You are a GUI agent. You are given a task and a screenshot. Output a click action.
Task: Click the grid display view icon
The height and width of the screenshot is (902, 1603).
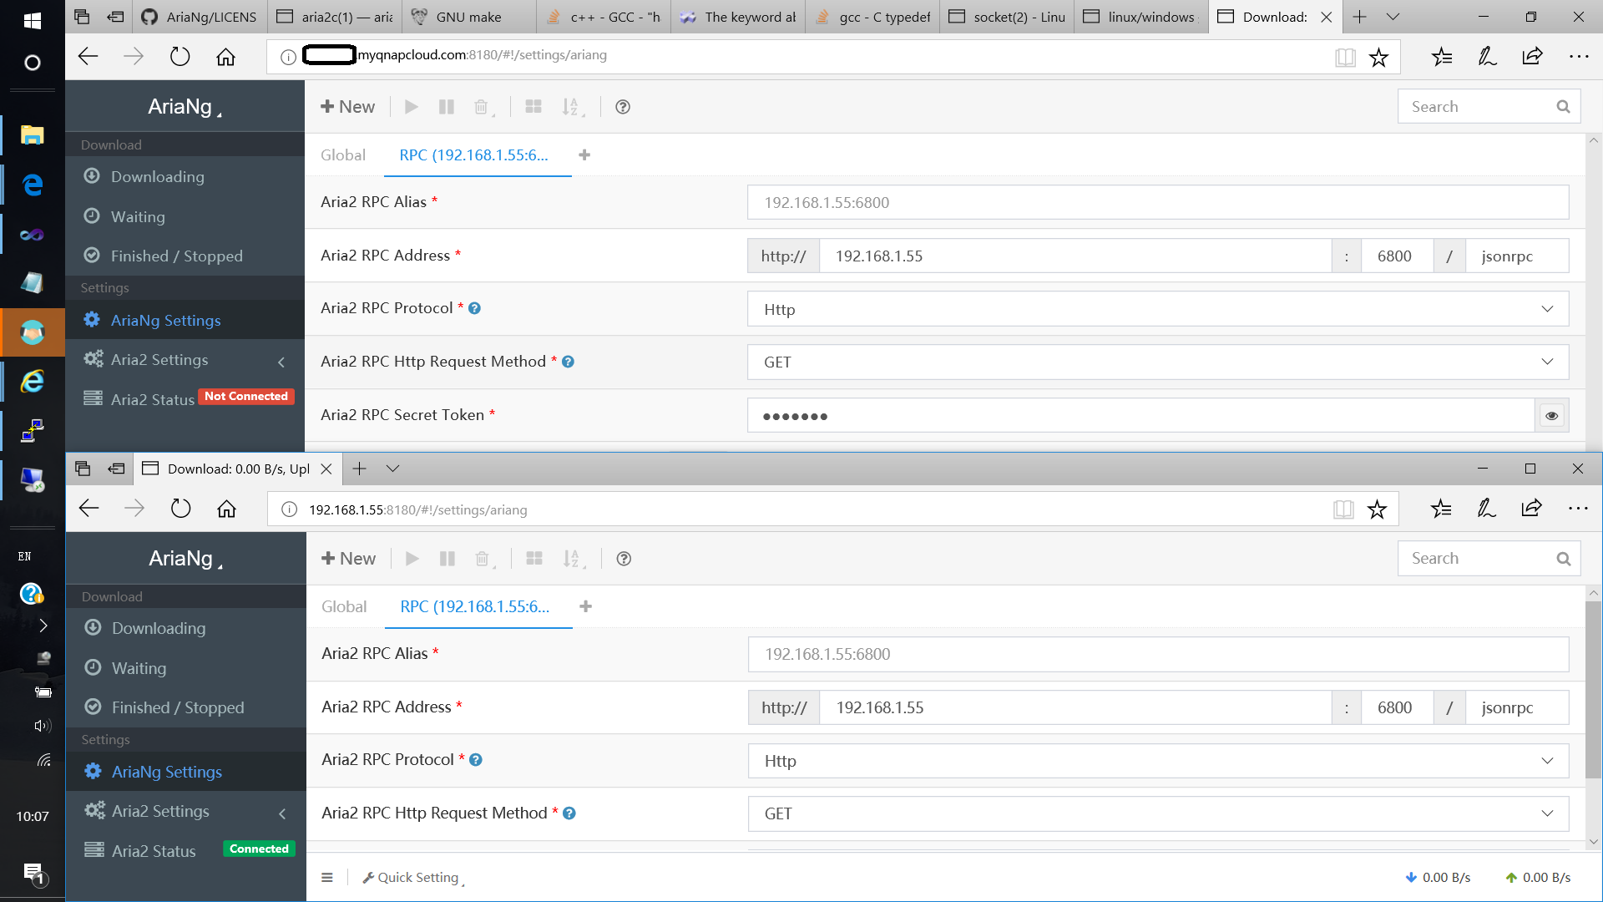click(533, 106)
